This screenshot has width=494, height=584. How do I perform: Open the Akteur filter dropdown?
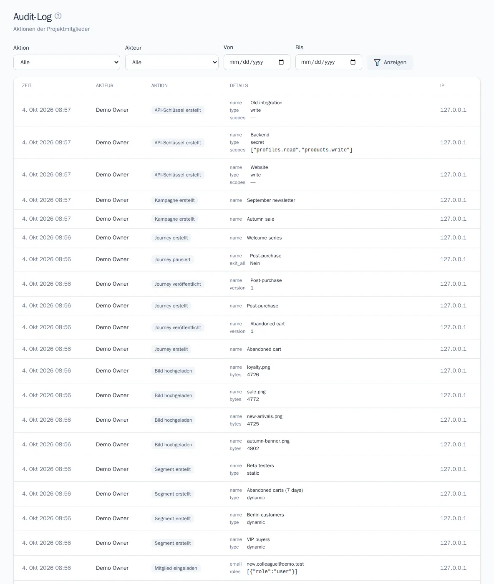pos(172,62)
